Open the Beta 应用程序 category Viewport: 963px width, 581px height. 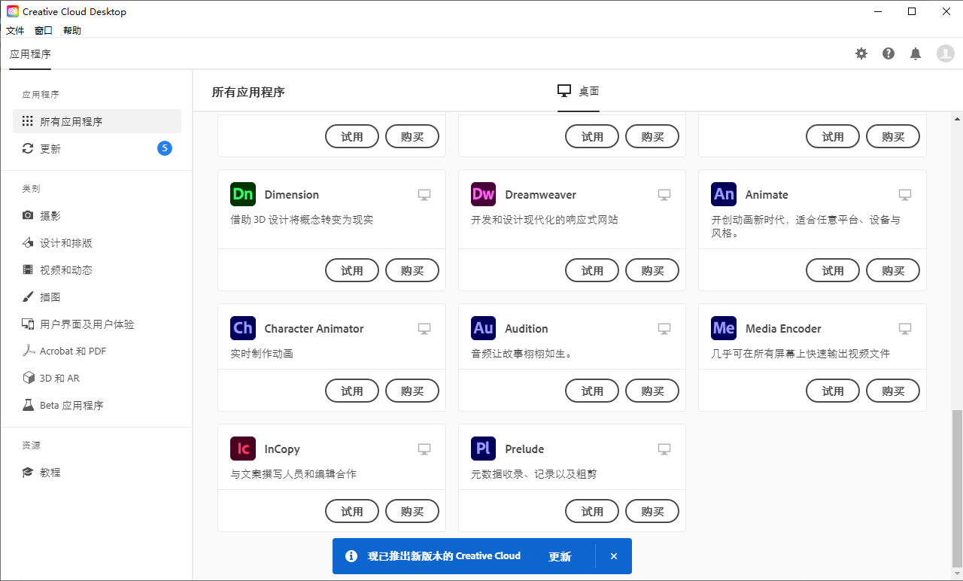click(x=97, y=405)
